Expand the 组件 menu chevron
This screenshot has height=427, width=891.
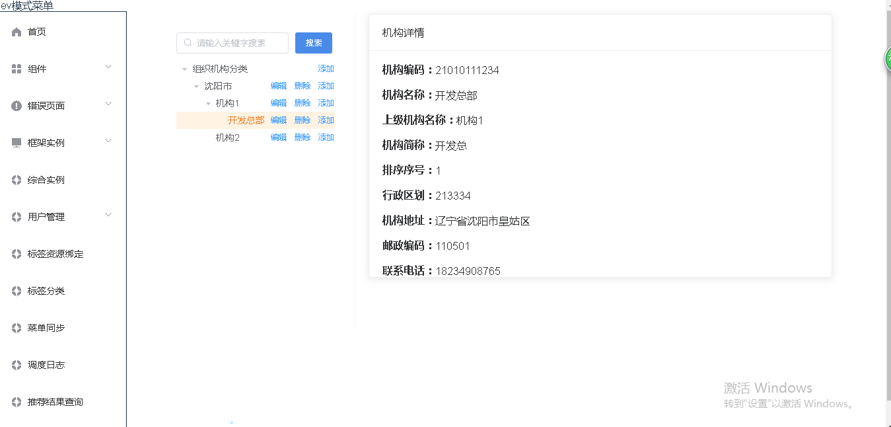[x=108, y=68]
